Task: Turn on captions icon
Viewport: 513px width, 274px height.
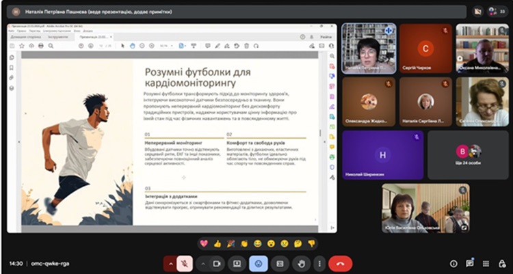Action: coord(279,263)
